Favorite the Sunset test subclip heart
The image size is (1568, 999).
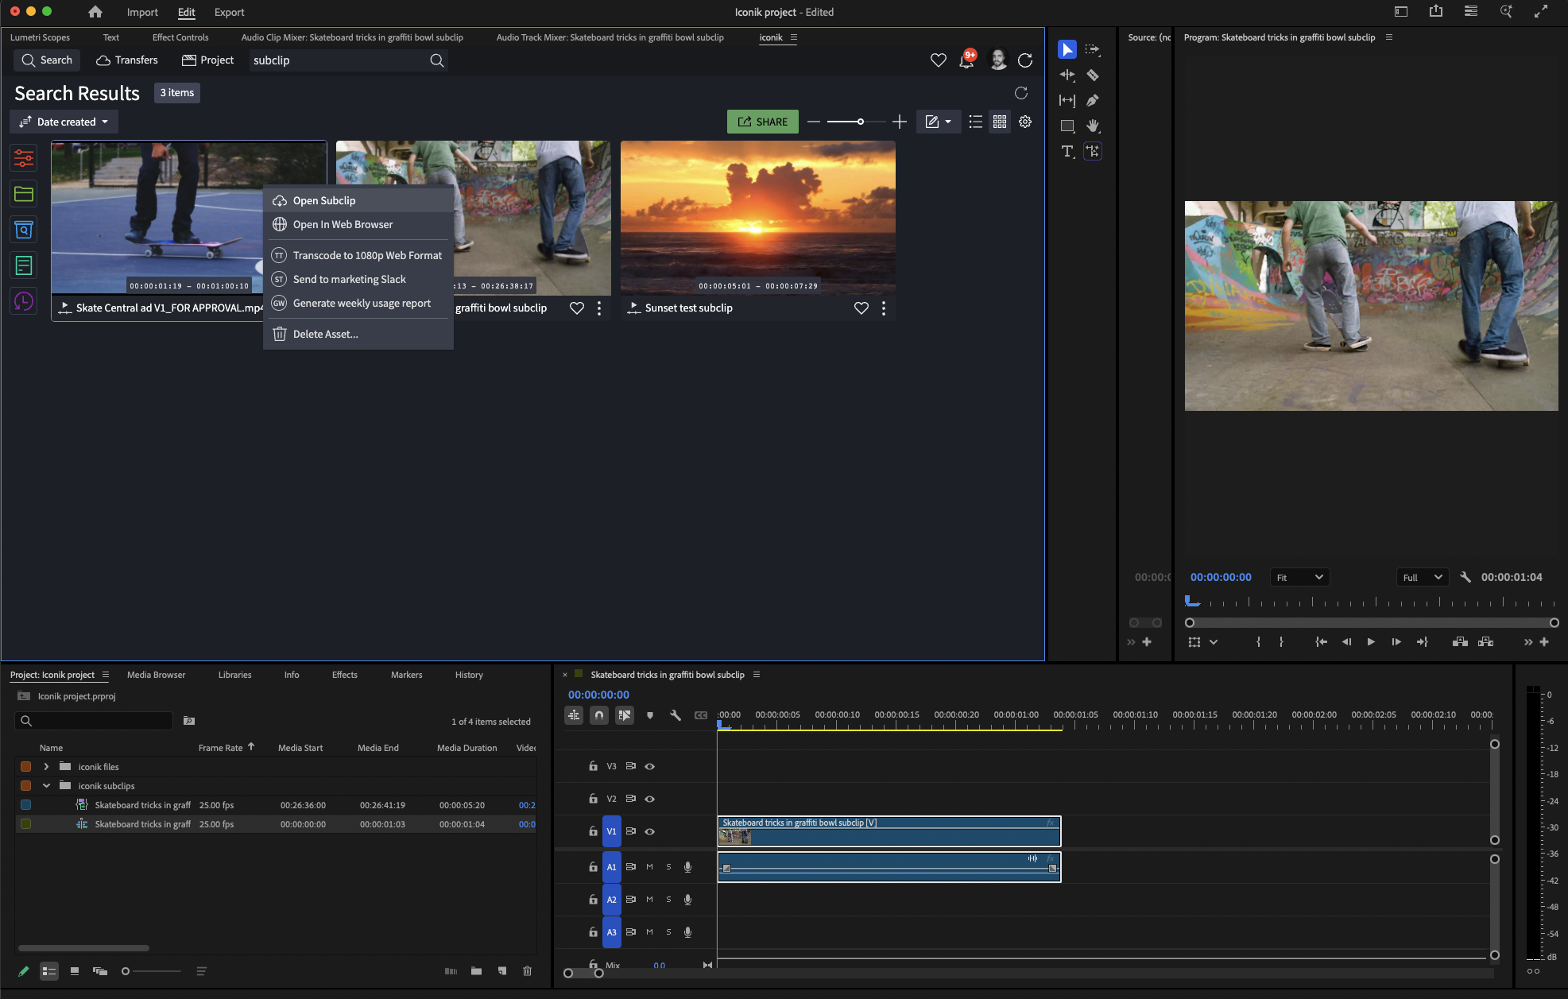(861, 308)
